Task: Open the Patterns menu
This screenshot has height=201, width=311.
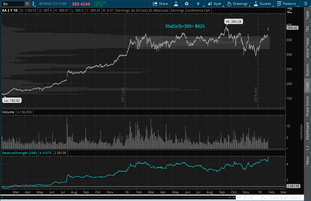Action: click(x=286, y=4)
